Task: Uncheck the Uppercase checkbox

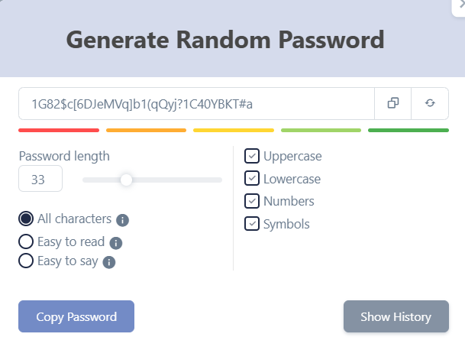Action: pos(252,156)
